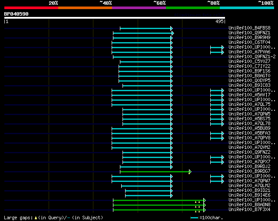278x221 pixels.
Task: Click the white BP040590 query length bar
Action: (x=115, y=18)
